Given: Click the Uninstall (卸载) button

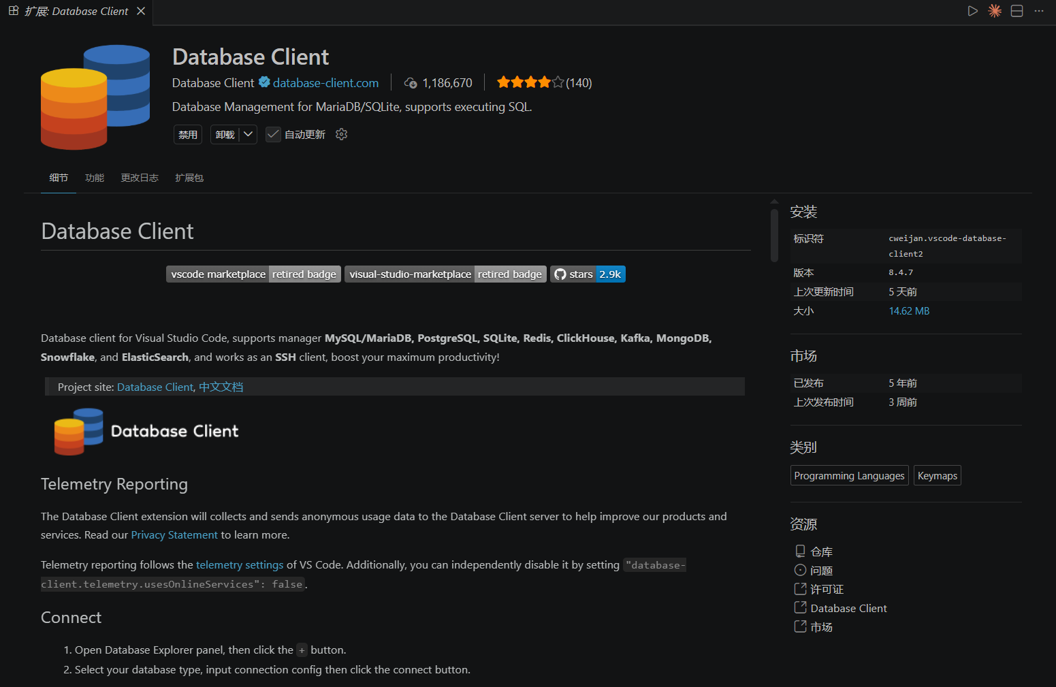Looking at the screenshot, I should point(225,135).
